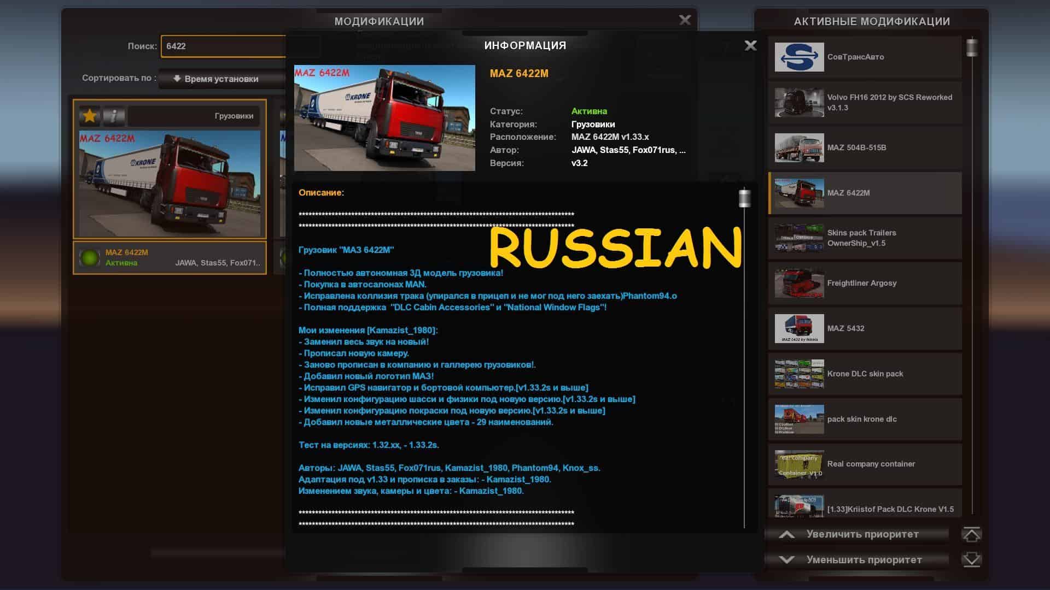Open mod info with the 'i' icon

tap(114, 116)
